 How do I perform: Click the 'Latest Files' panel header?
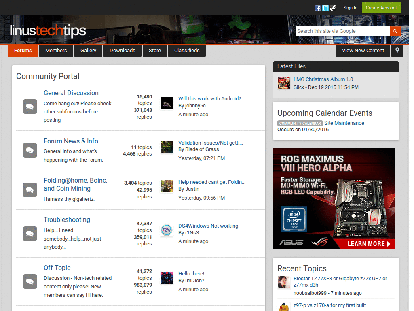pos(336,67)
